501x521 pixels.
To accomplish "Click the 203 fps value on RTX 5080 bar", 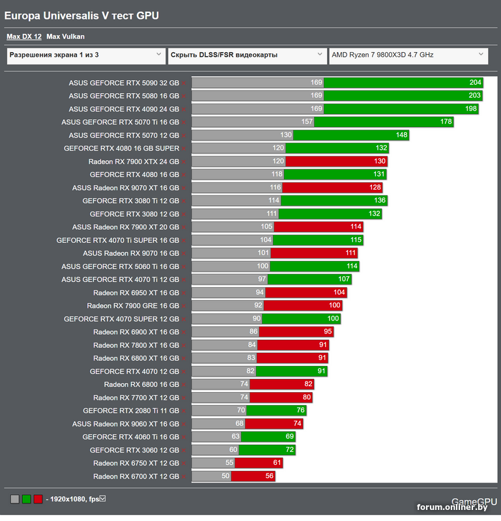I will pyautogui.click(x=474, y=95).
